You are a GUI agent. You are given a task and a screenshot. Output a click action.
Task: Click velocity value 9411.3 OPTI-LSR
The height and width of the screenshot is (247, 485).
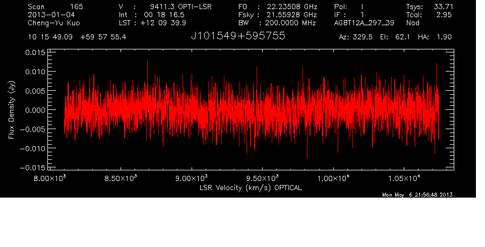tap(180, 7)
